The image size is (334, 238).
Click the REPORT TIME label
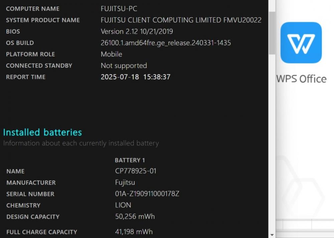tap(26, 77)
